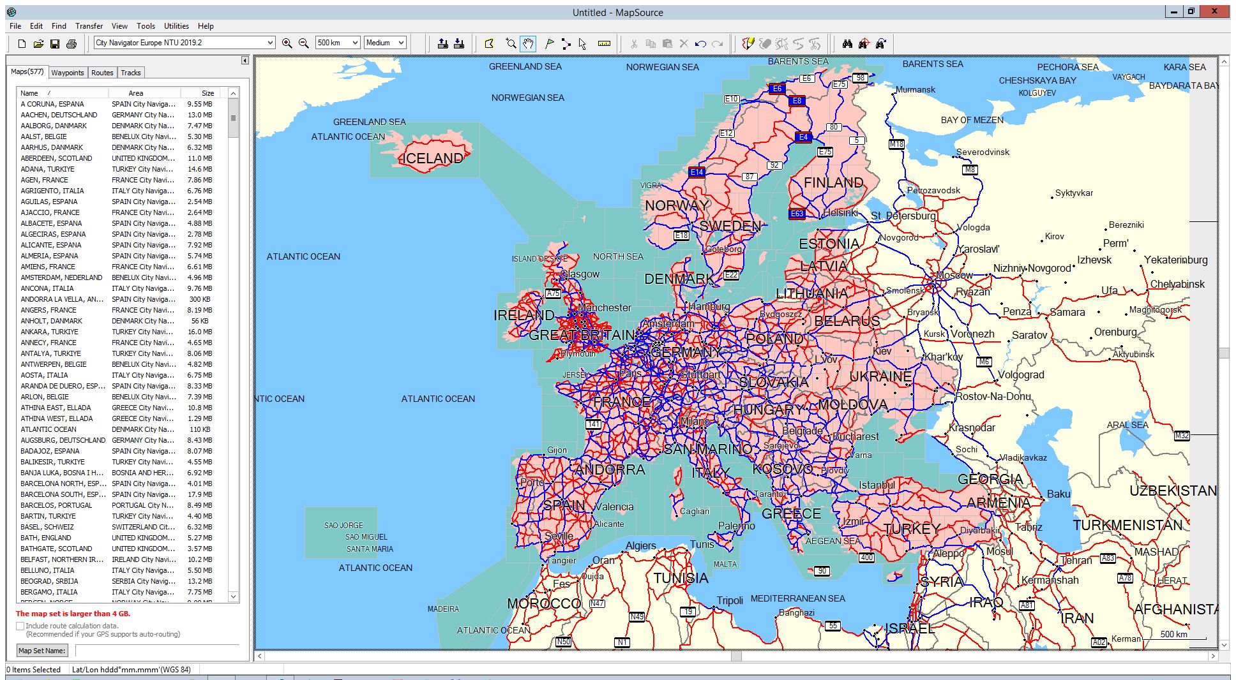The width and height of the screenshot is (1236, 680).
Task: Click the Delete X icon
Action: click(684, 43)
